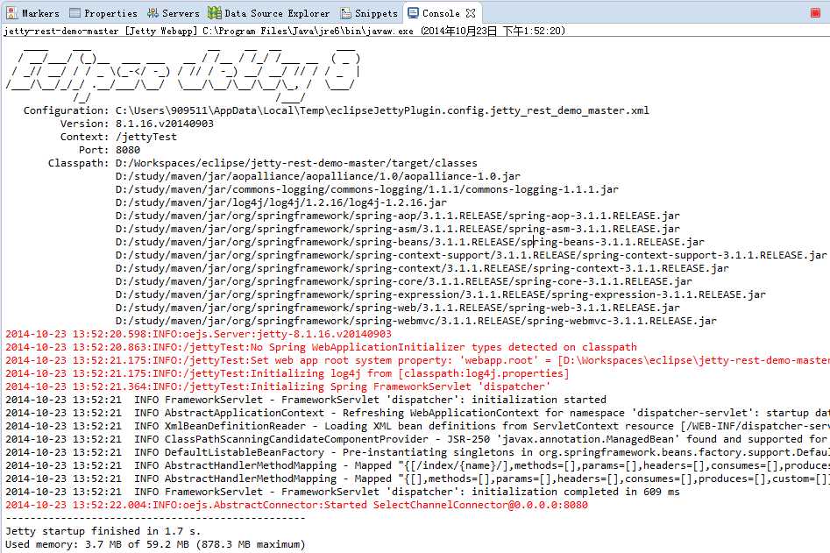Image resolution: width=830 pixels, height=553 pixels.
Task: Click the spring-expression-3.1.1.RELEASE.jar line
Action: tap(440, 294)
